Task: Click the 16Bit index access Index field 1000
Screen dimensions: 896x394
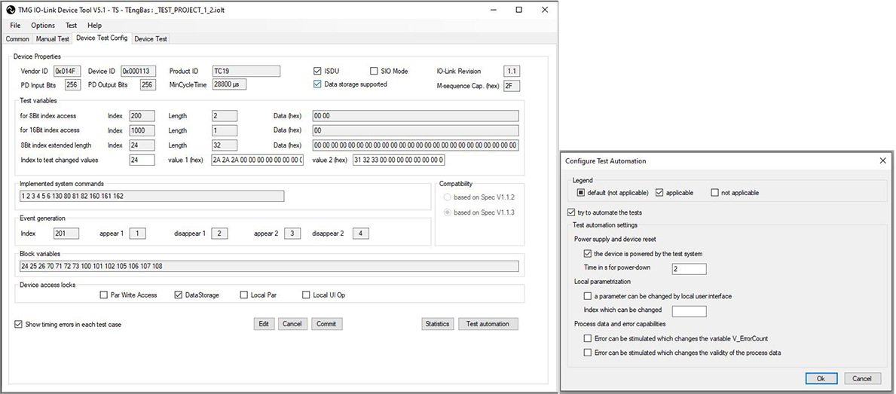Action: pos(142,130)
